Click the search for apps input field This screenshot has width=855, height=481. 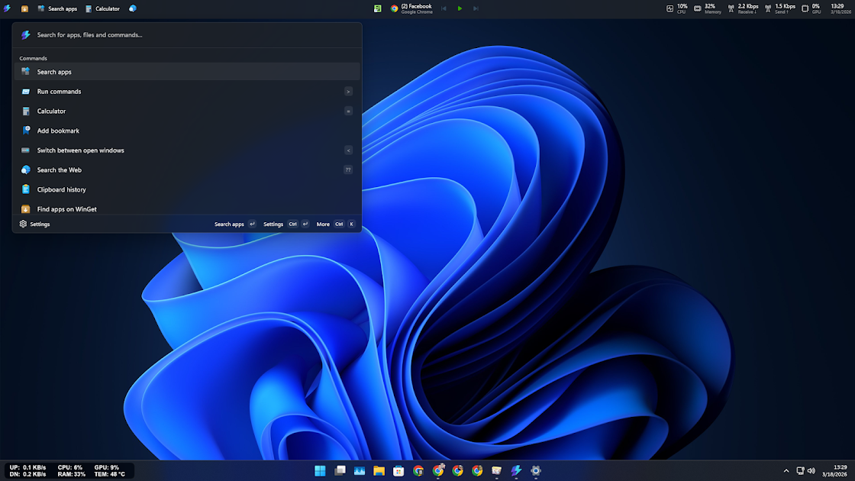[x=183, y=34]
